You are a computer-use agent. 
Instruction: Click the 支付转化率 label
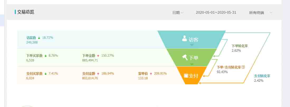point(262,76)
